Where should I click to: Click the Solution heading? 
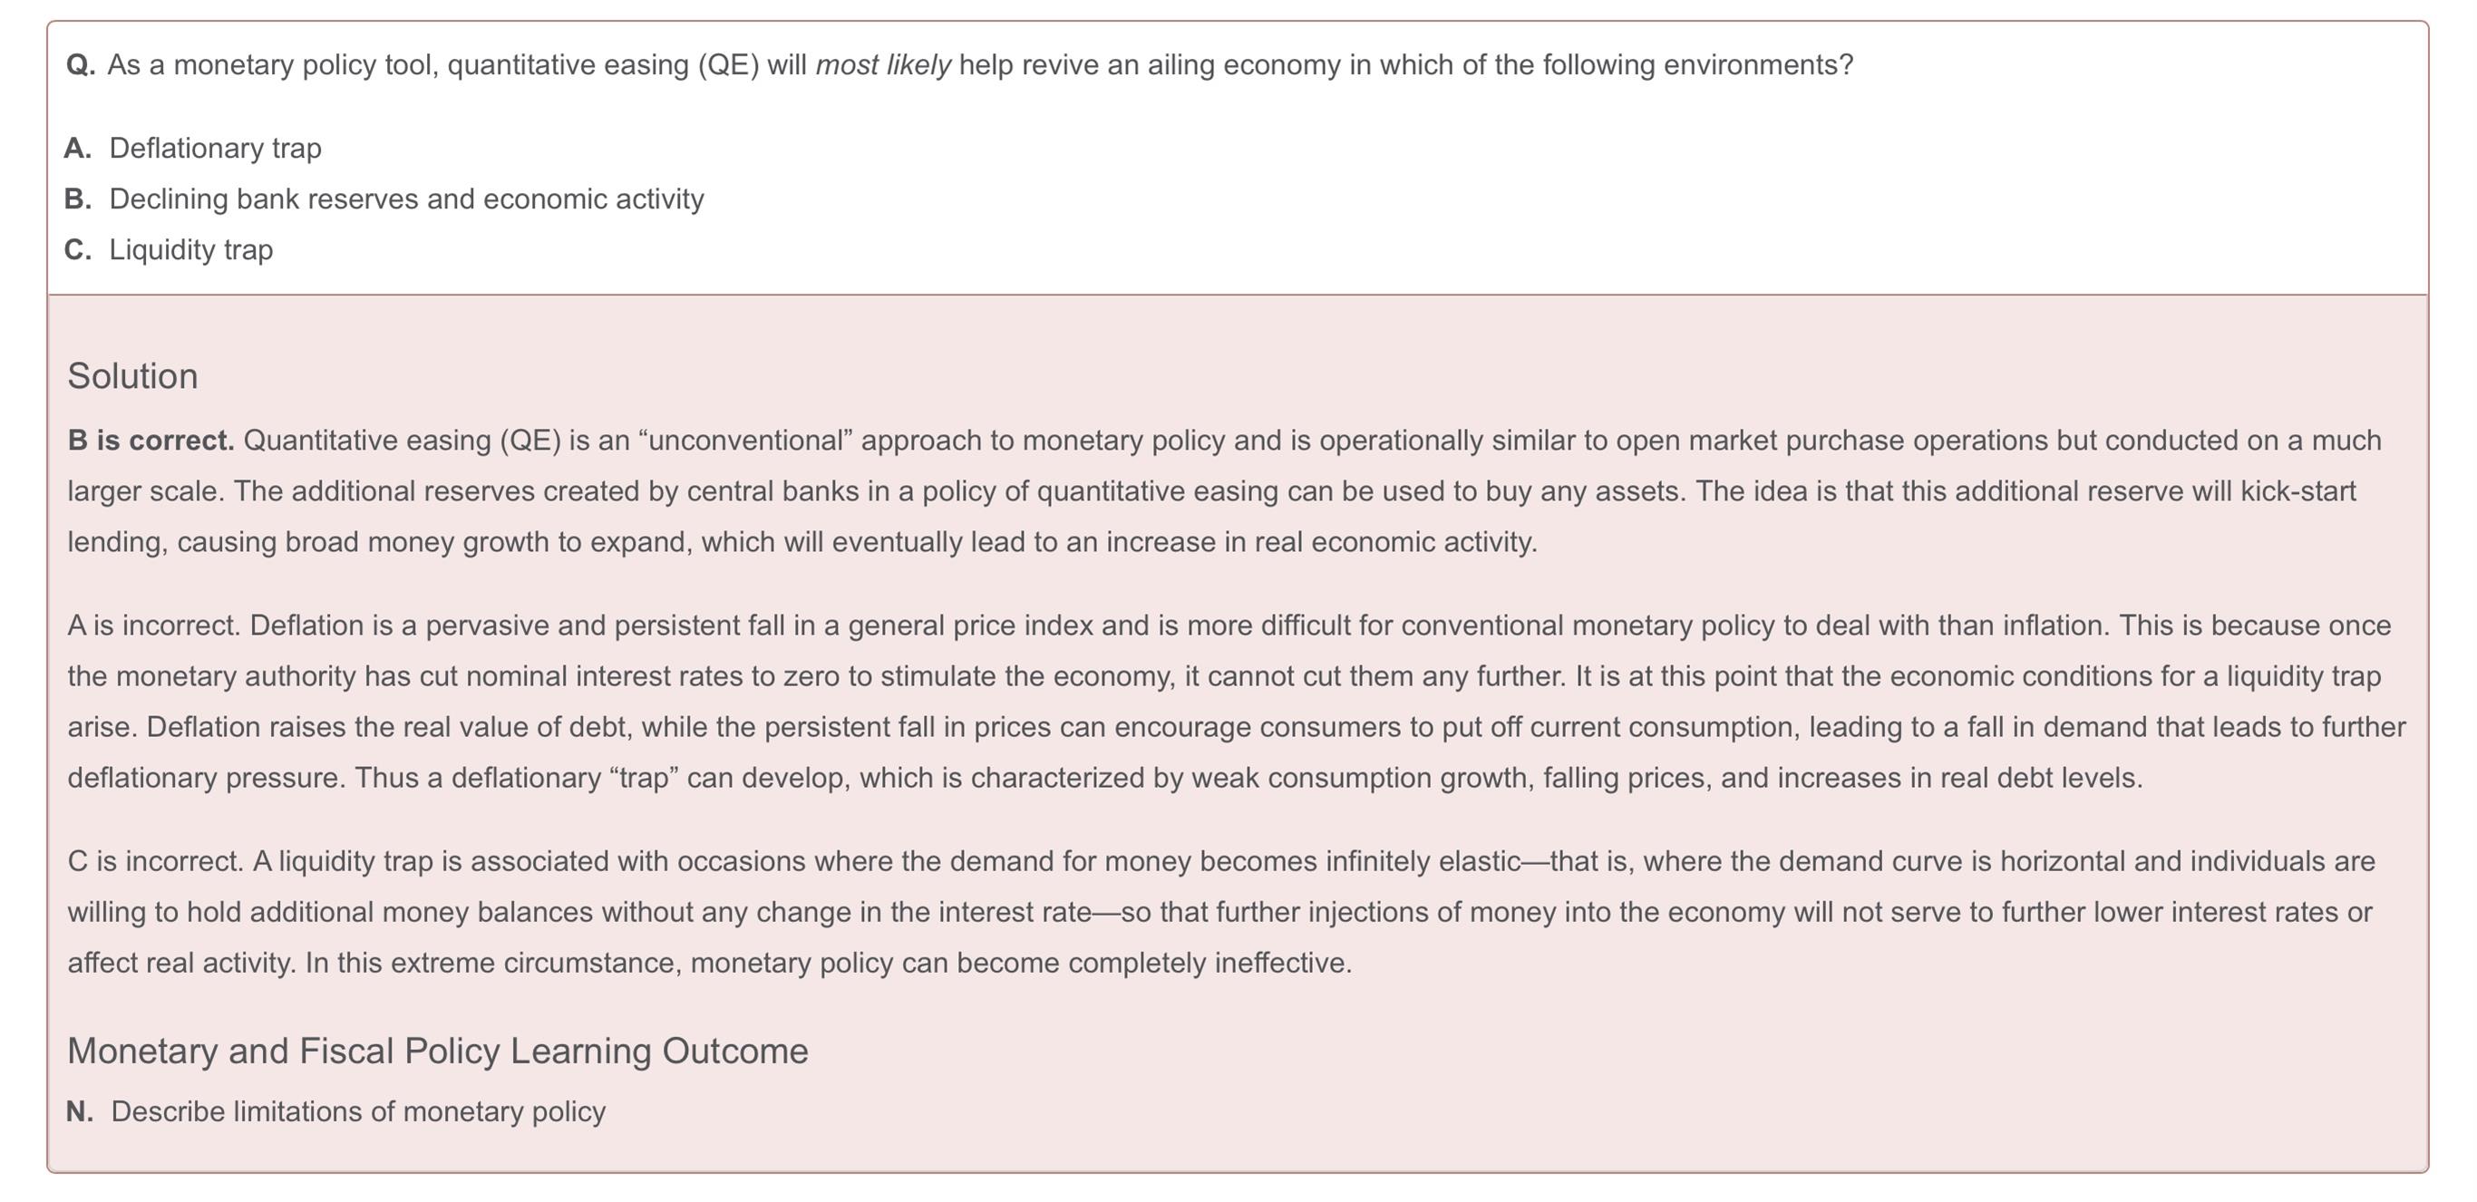coord(132,376)
